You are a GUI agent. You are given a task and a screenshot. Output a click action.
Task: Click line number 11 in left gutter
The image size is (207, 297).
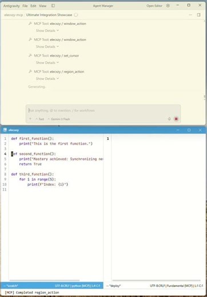5,190
